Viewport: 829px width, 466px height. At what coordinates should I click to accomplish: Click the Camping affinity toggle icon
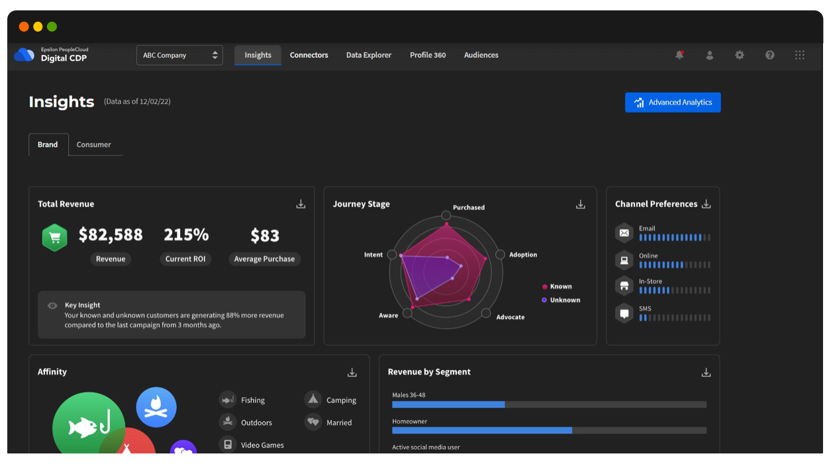point(313,400)
